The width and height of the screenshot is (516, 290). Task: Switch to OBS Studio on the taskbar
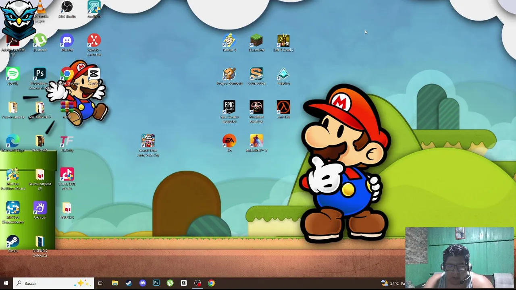click(198, 283)
